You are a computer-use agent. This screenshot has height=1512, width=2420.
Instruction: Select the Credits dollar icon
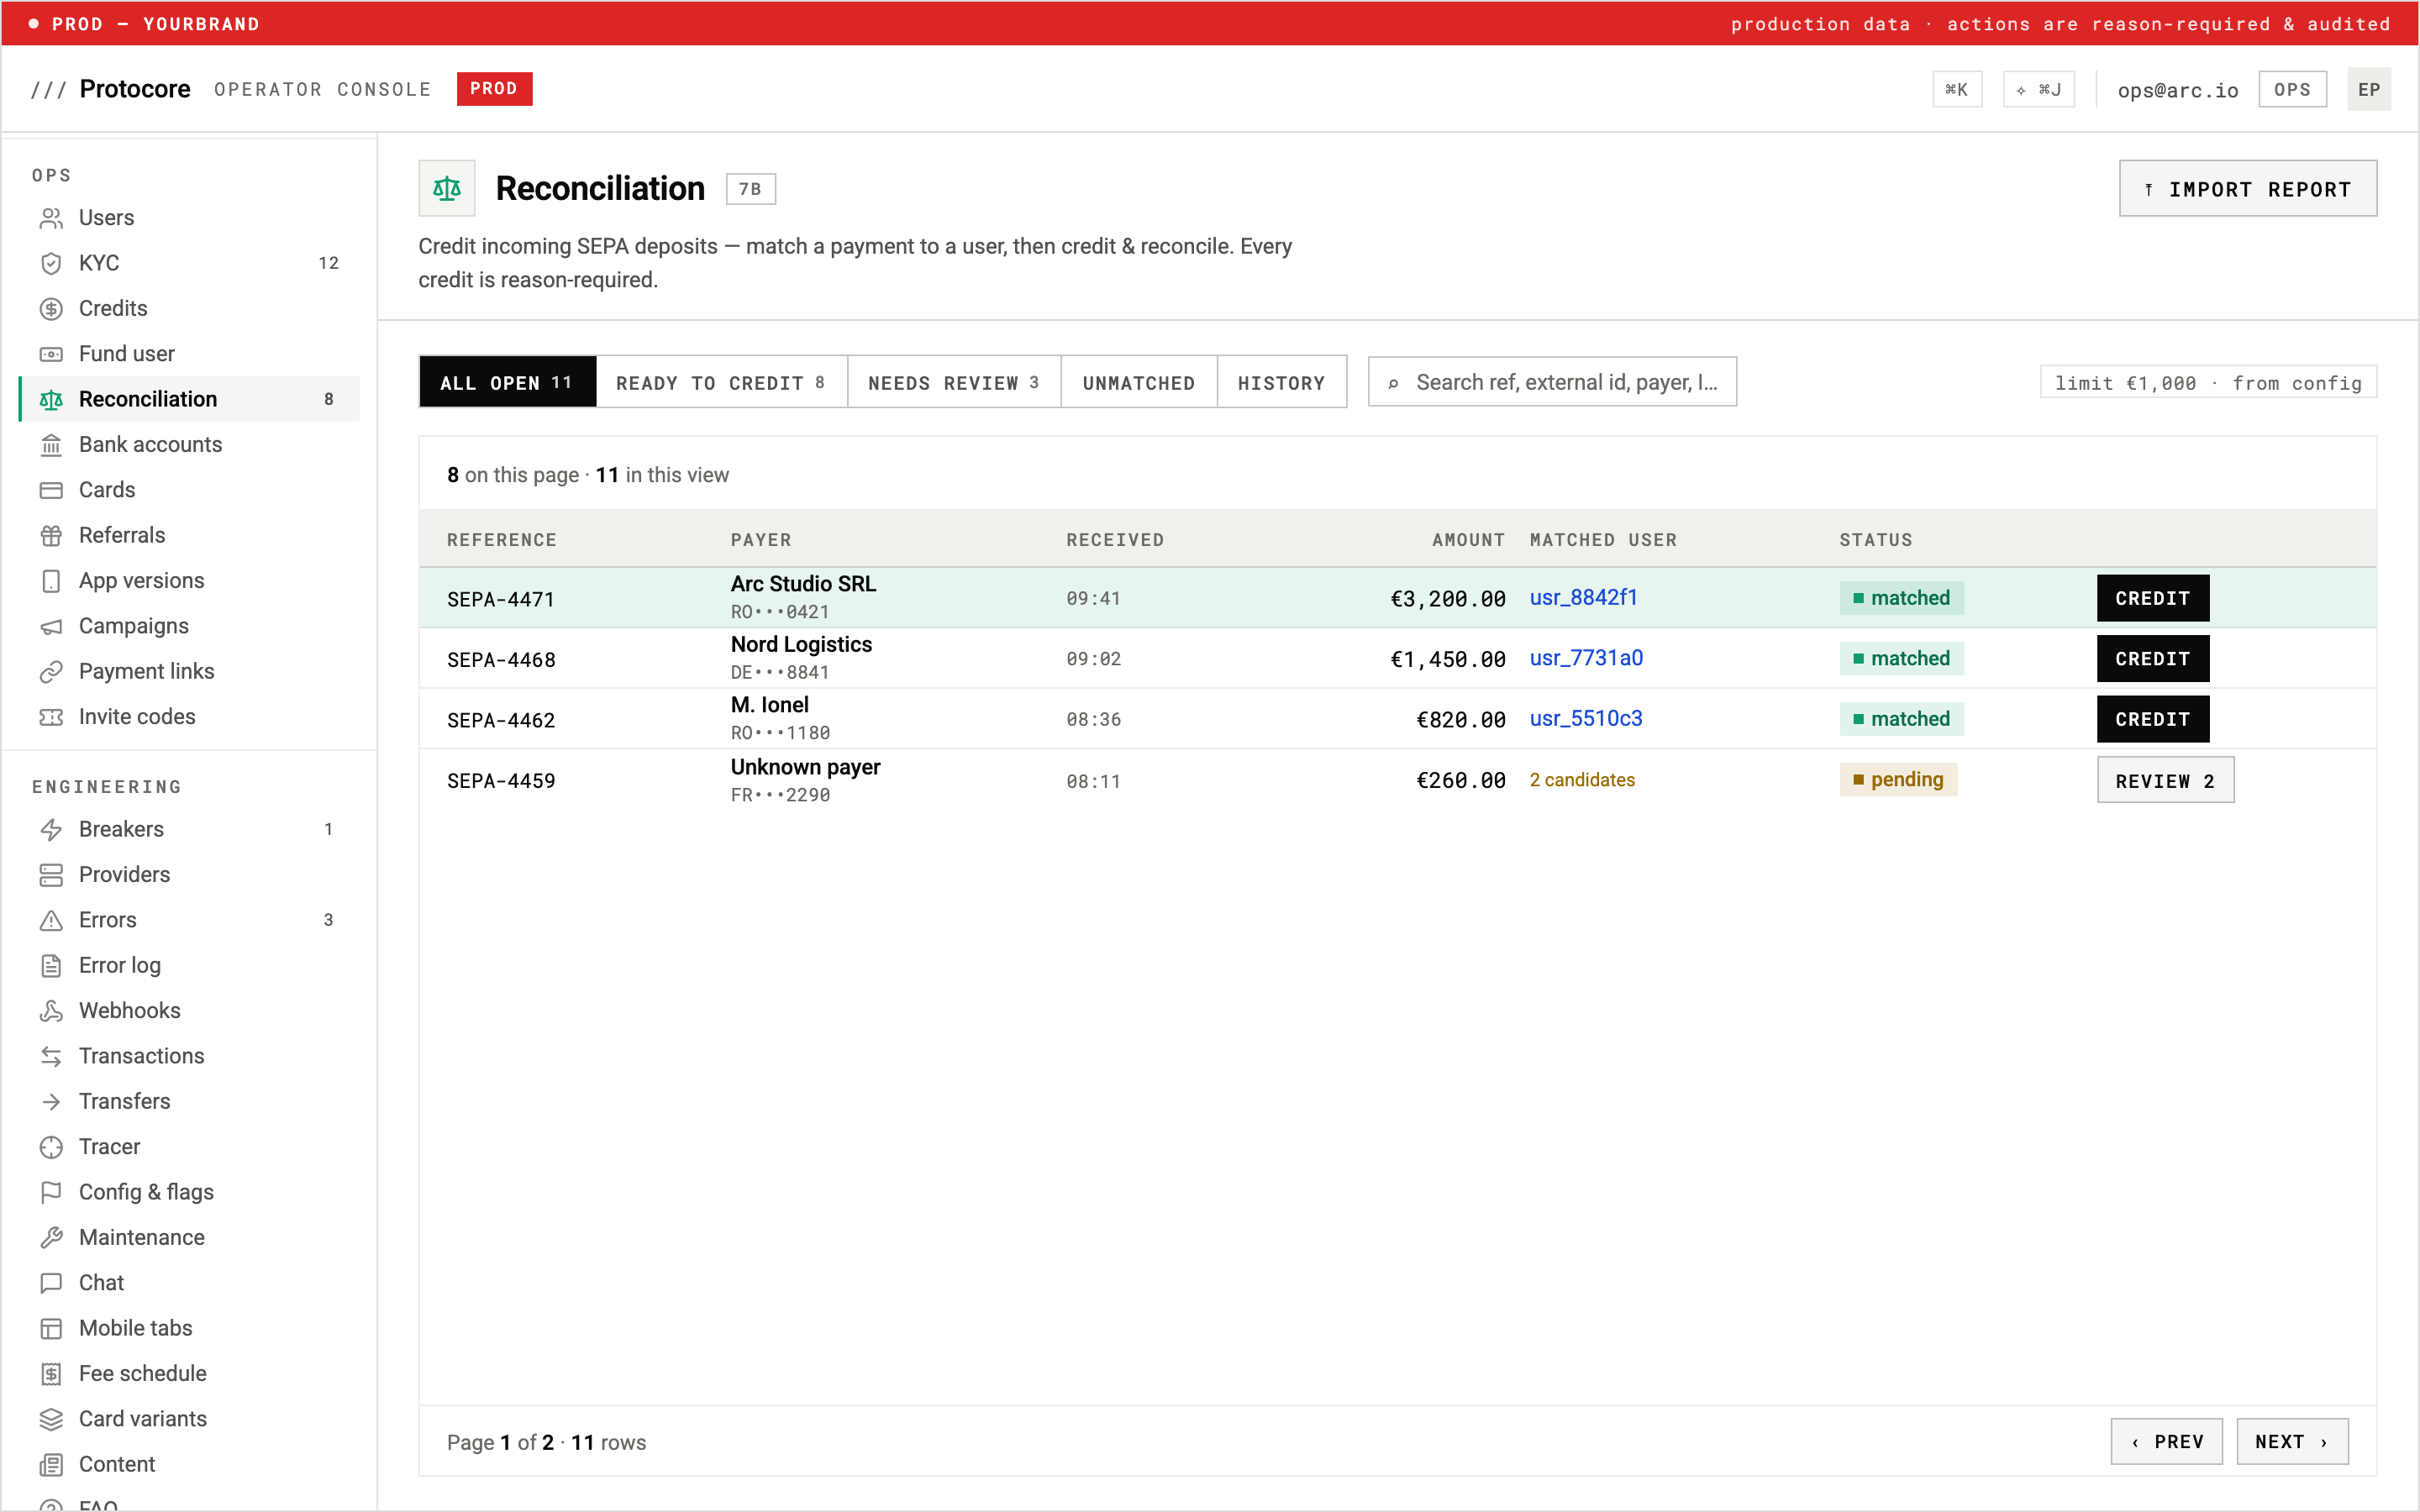point(51,308)
